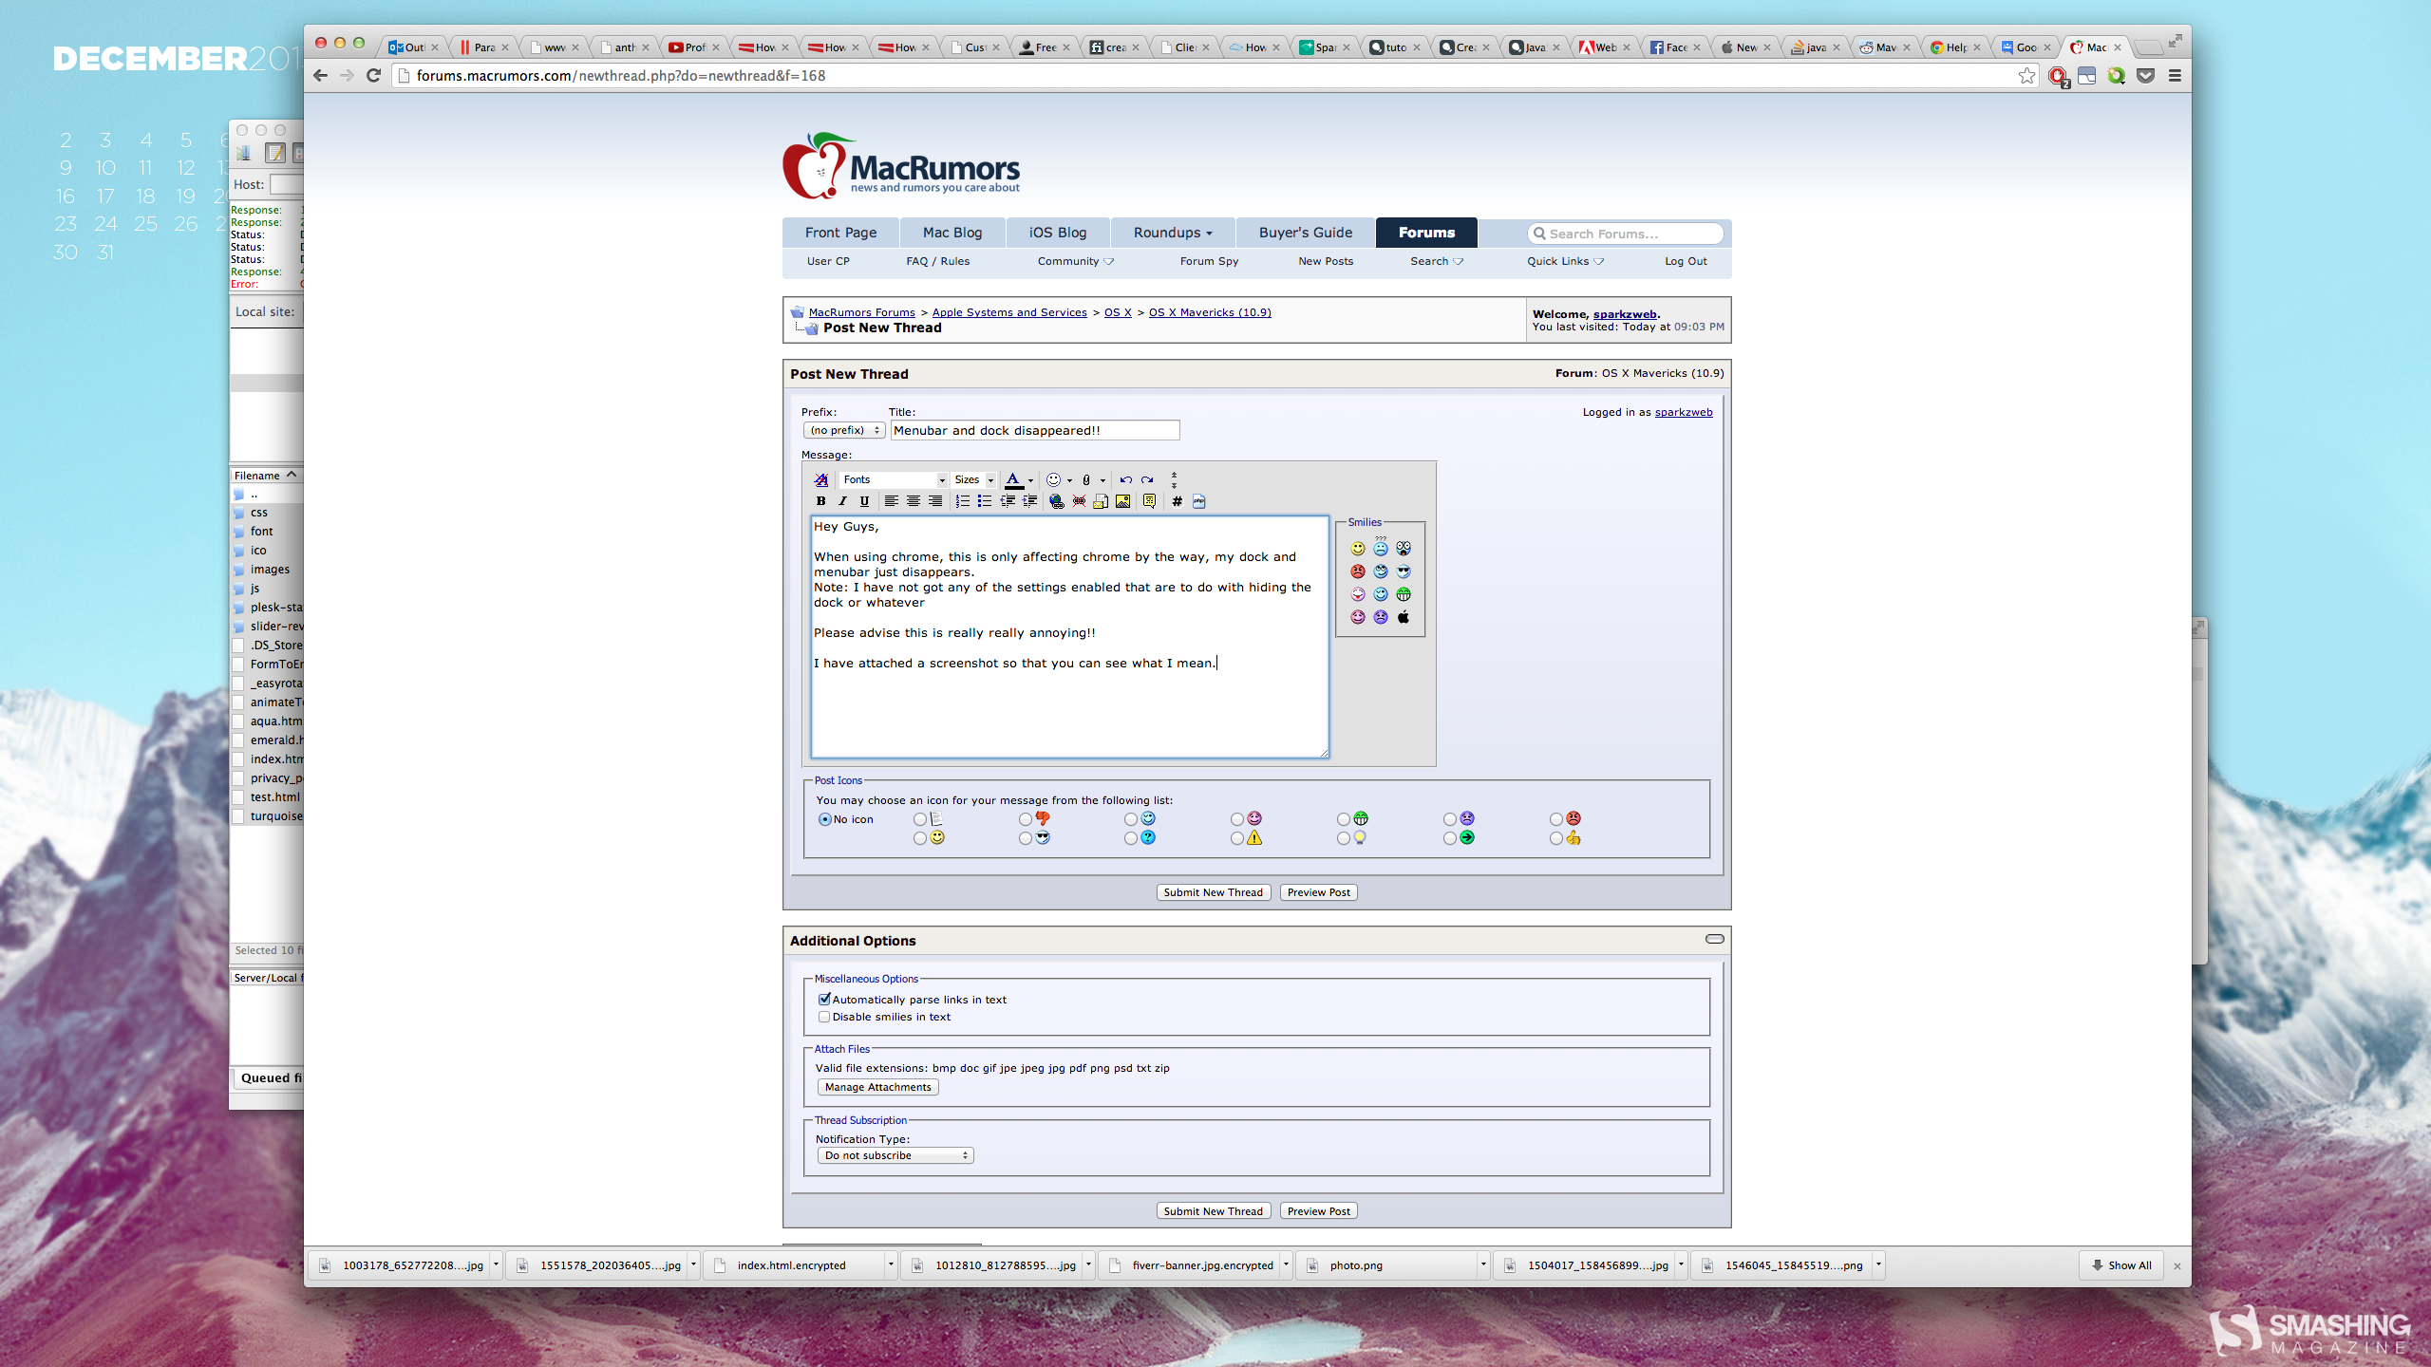Align message text left

tap(891, 501)
